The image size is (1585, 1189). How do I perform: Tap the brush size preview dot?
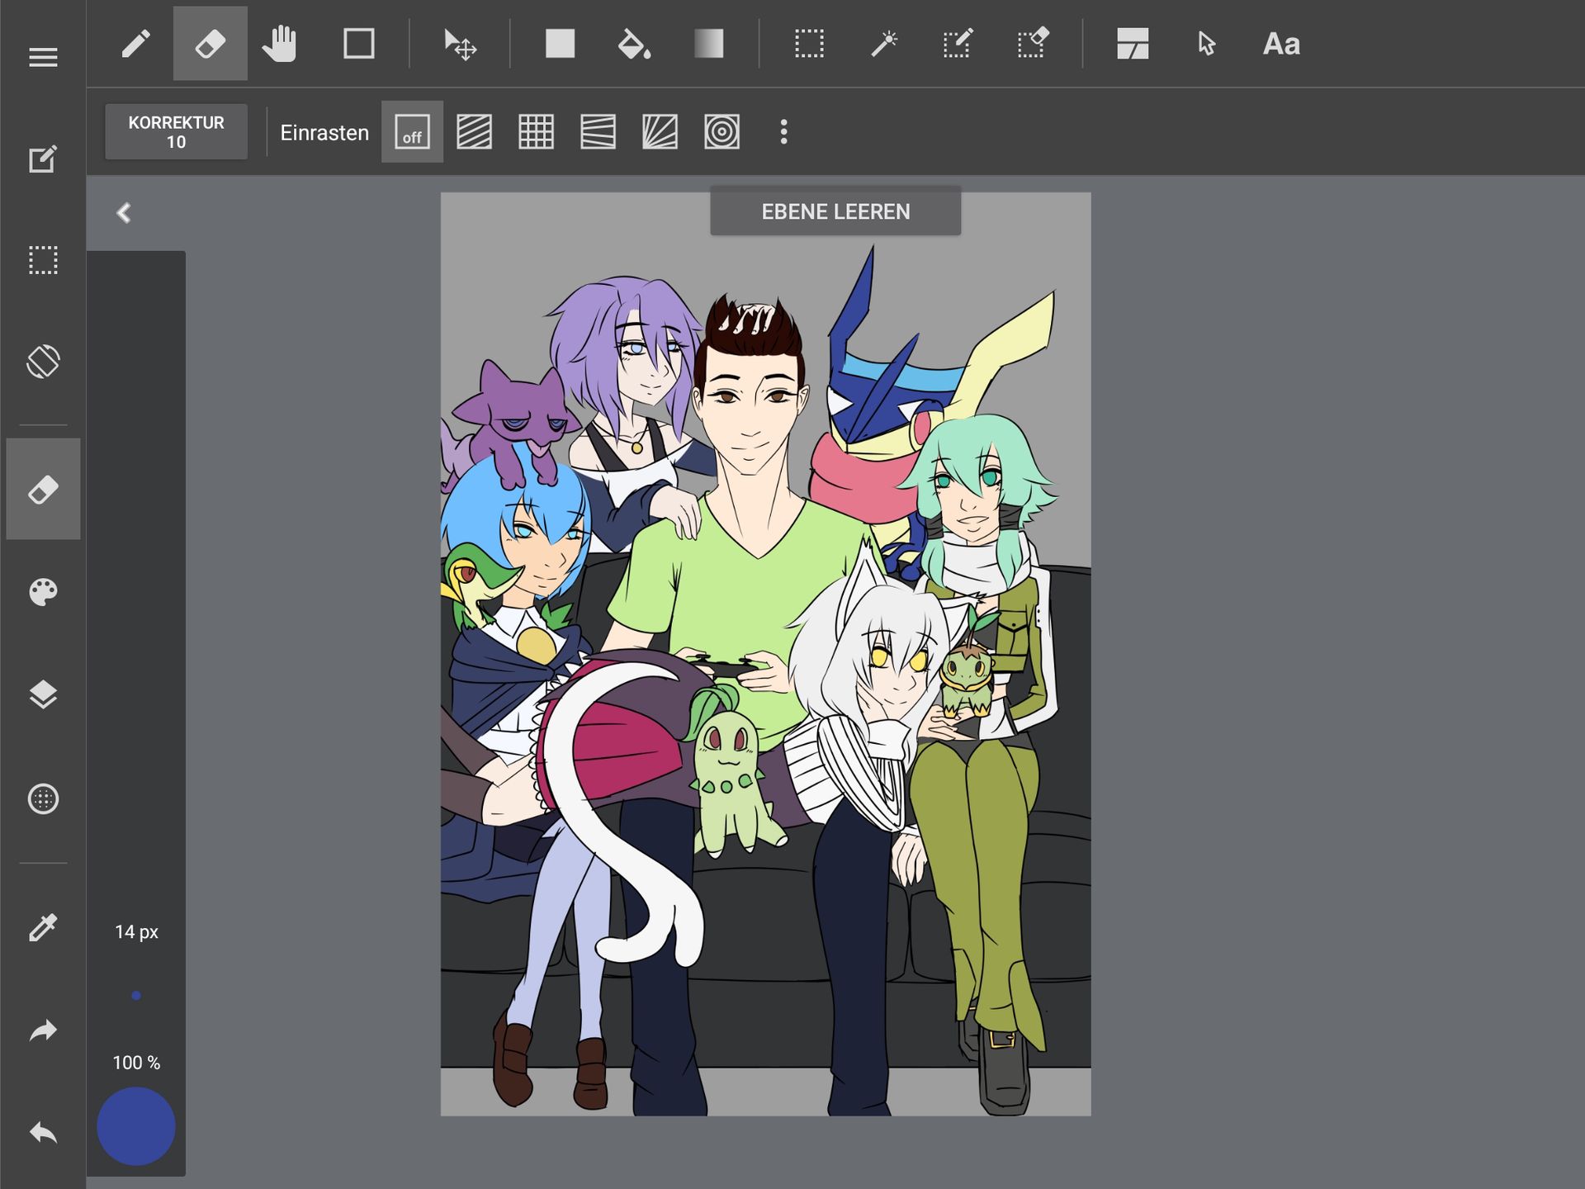coord(136,996)
